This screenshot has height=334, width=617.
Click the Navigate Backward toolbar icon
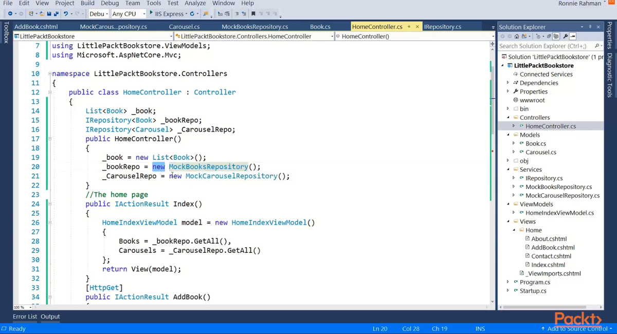click(x=10, y=14)
